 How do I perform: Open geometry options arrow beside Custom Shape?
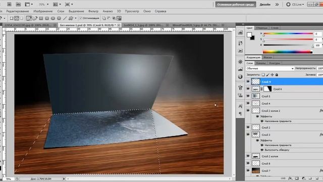coord(76,18)
